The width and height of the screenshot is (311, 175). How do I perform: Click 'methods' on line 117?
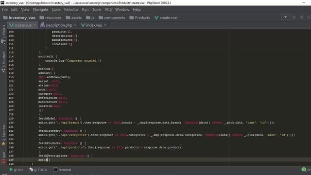point(44,69)
